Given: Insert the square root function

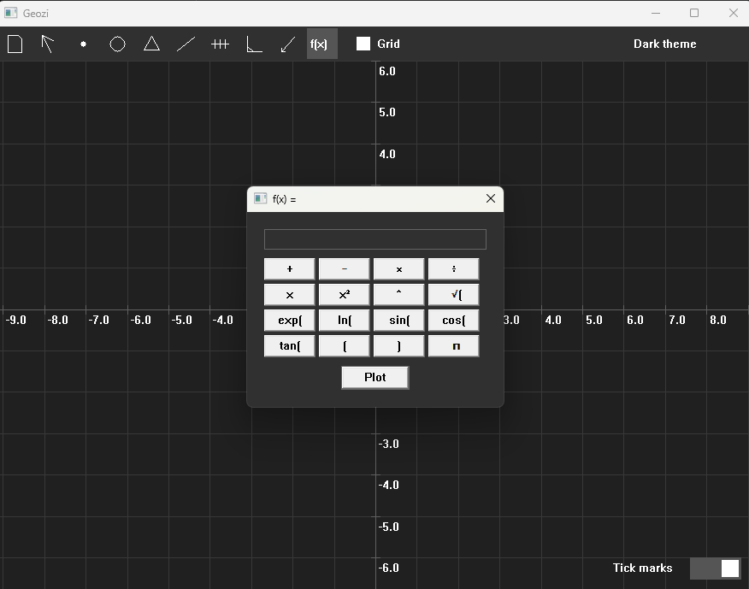Looking at the screenshot, I should [x=453, y=295].
